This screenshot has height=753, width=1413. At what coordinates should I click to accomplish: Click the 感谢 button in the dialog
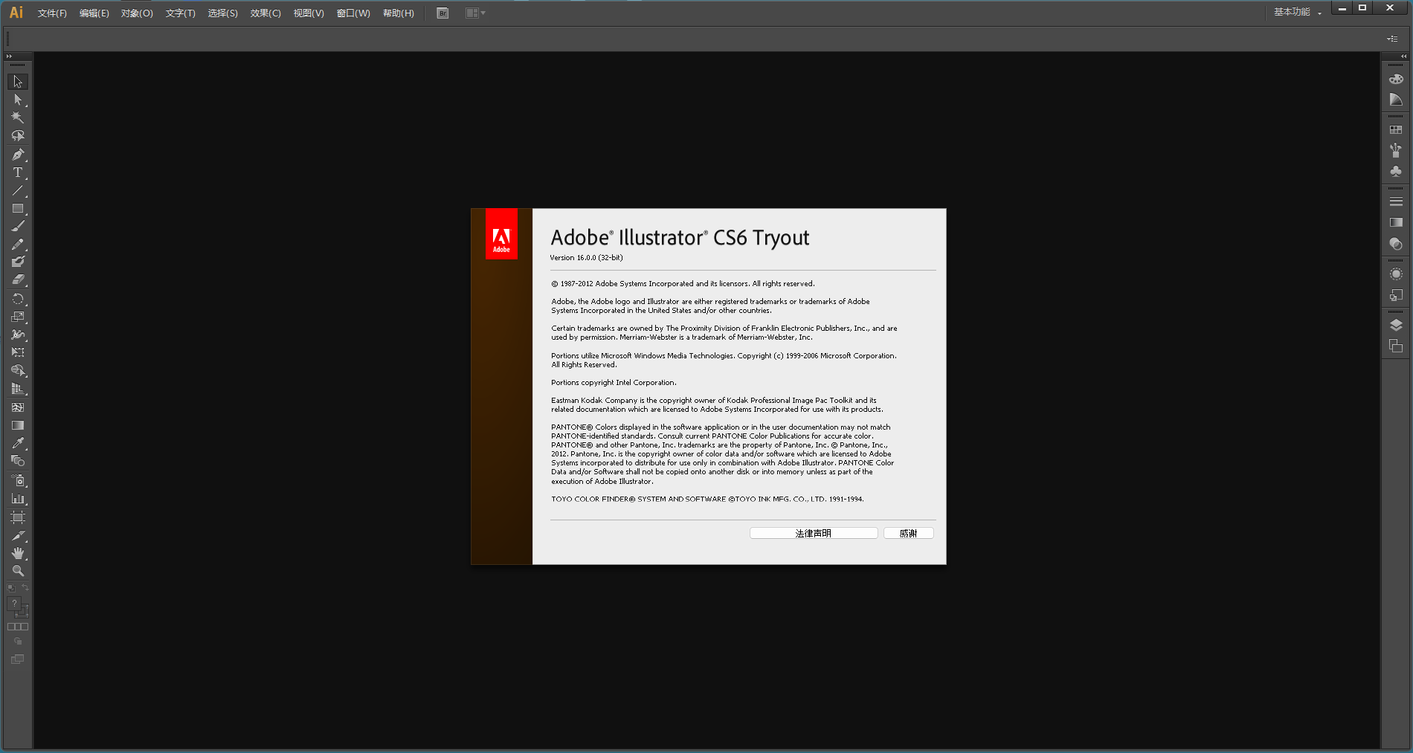[908, 533]
